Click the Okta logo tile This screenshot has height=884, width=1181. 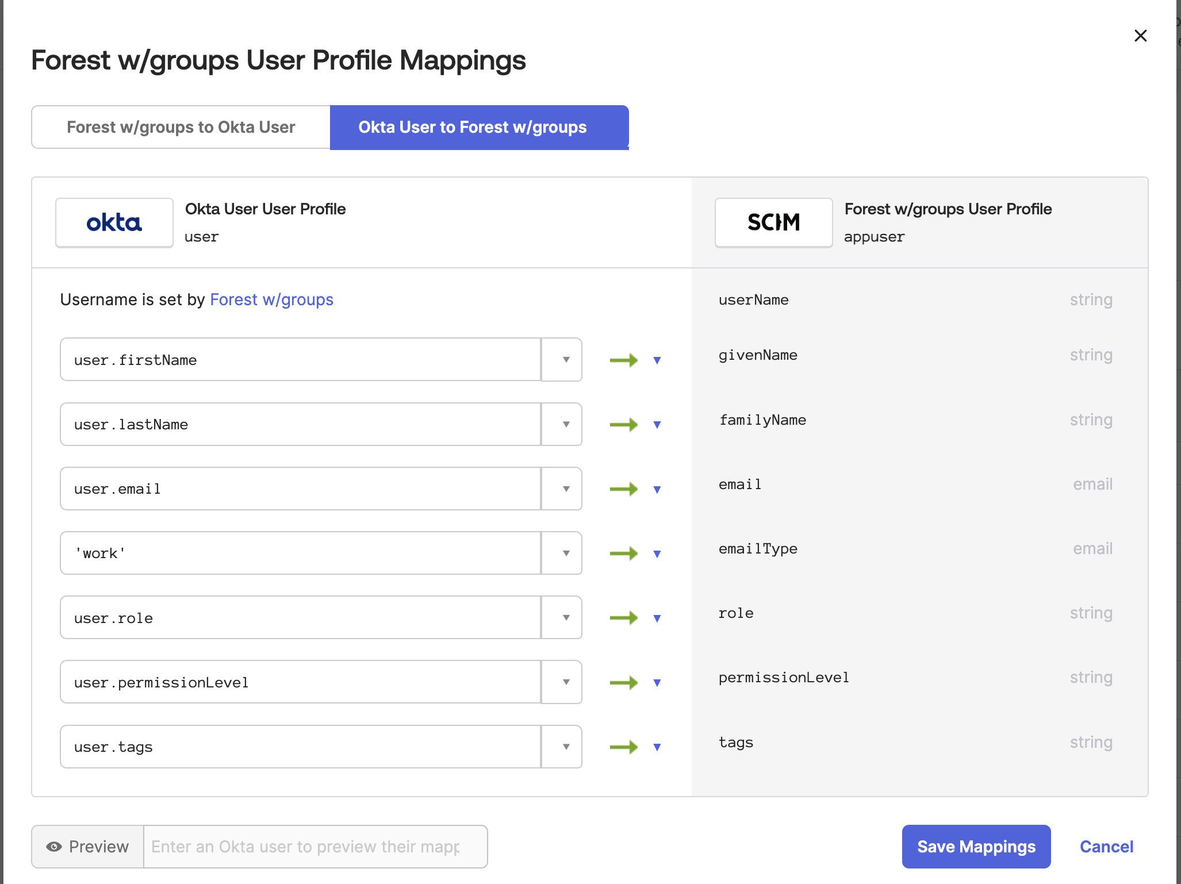pos(114,223)
